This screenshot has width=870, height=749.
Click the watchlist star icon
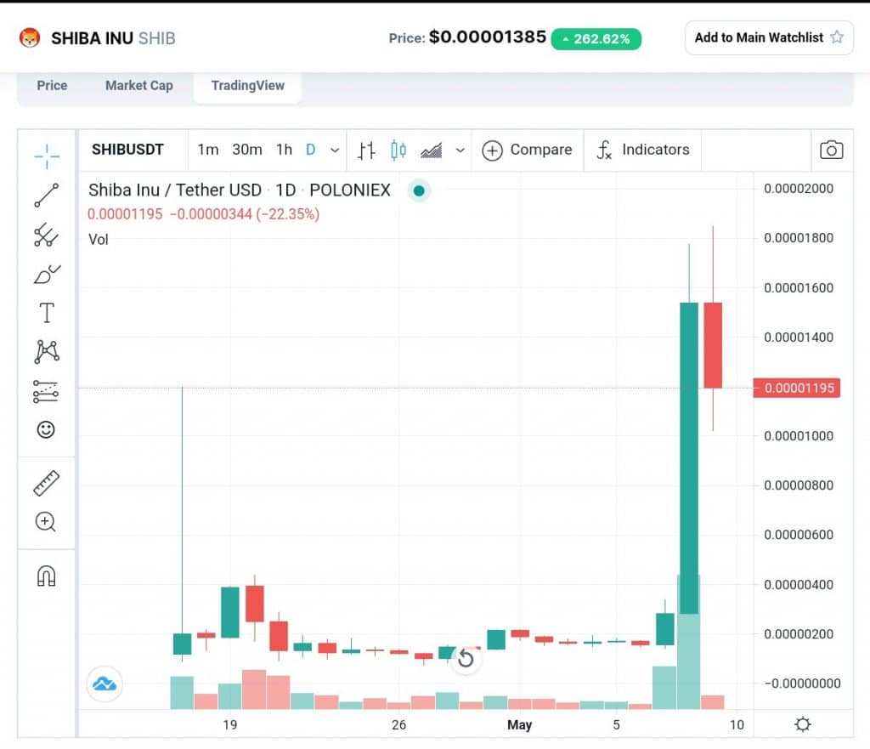[x=837, y=37]
